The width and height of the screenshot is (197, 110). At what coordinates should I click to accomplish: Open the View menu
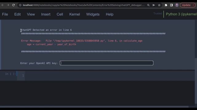click(x=31, y=14)
